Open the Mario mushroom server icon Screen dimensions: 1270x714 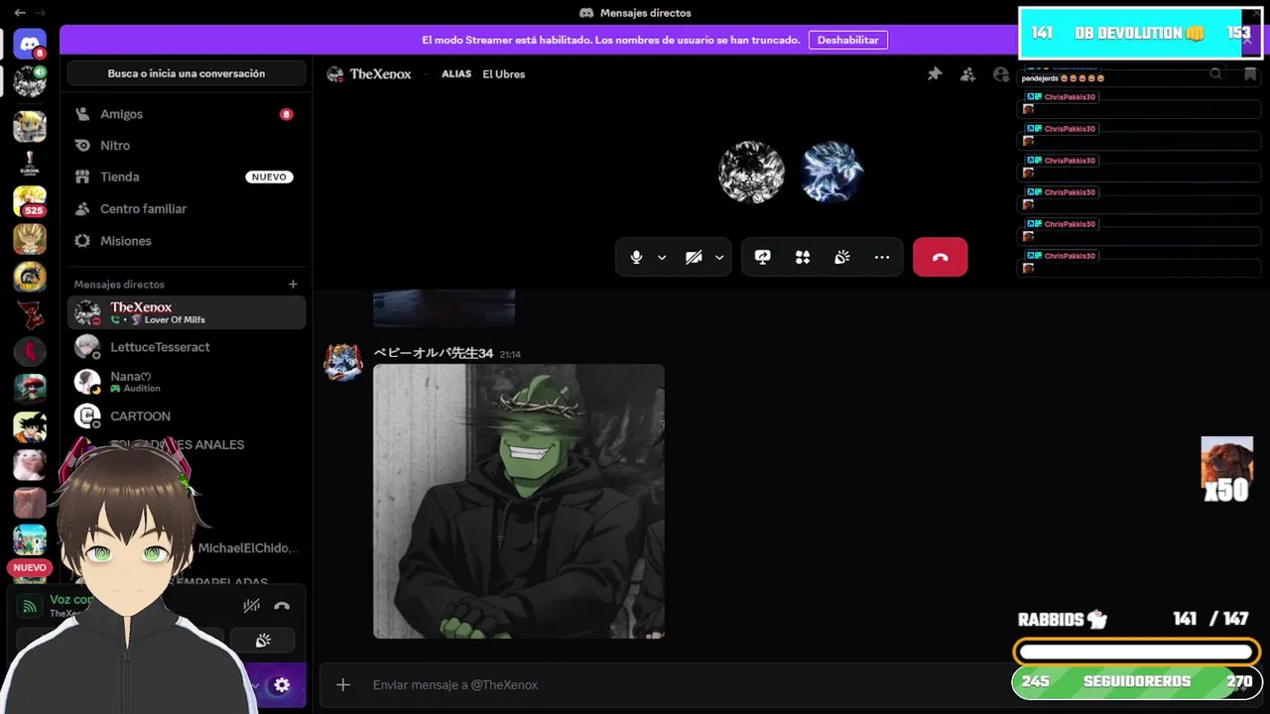pyautogui.click(x=30, y=390)
